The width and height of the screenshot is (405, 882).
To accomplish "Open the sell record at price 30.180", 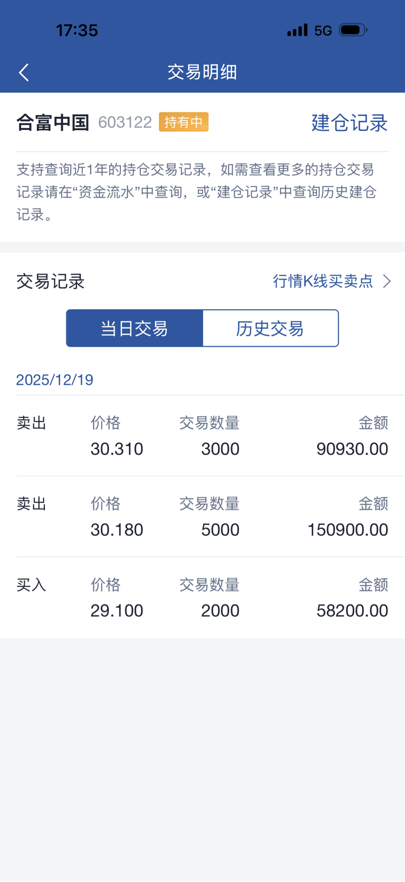I will [202, 517].
